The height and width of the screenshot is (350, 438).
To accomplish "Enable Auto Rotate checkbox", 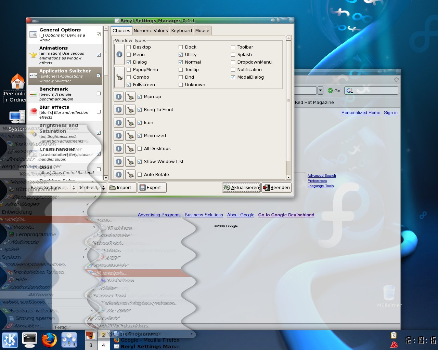I will coord(140,175).
